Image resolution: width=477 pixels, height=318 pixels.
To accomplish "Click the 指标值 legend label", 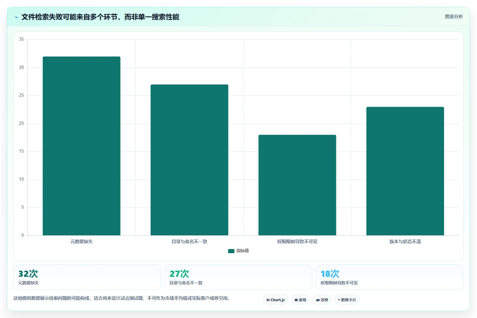I will click(243, 251).
